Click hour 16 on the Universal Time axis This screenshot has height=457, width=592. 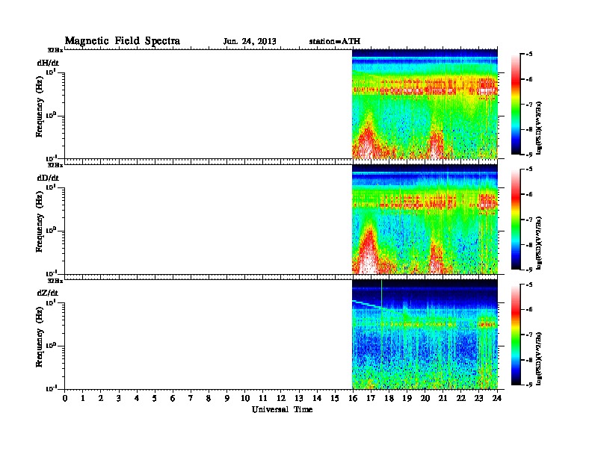click(x=353, y=398)
